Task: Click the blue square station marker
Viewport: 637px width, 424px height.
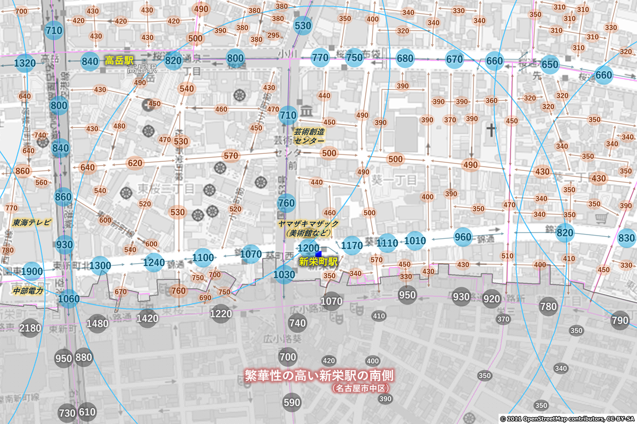Action: point(319,255)
